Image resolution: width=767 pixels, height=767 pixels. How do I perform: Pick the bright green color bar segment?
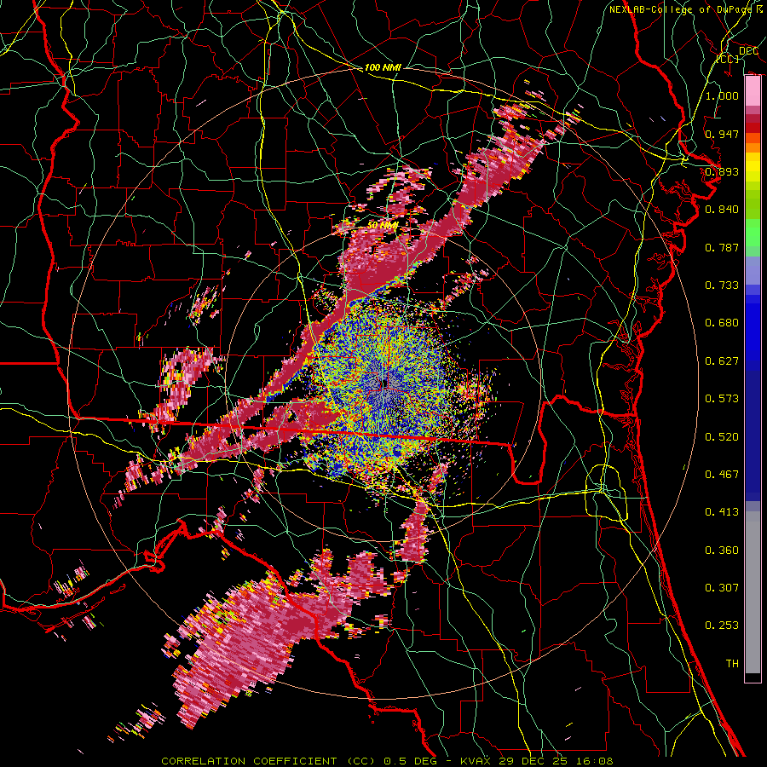pos(753,233)
